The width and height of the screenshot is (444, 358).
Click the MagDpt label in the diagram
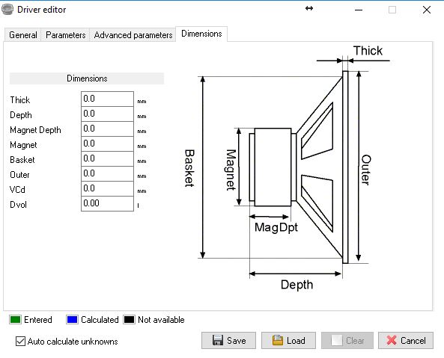[x=276, y=227]
